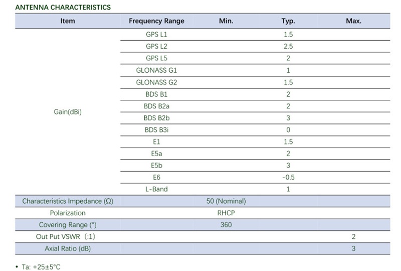Select the GLONASS G2 row label
Image resolution: width=401 pixels, height=271 pixels.
pyautogui.click(x=156, y=82)
